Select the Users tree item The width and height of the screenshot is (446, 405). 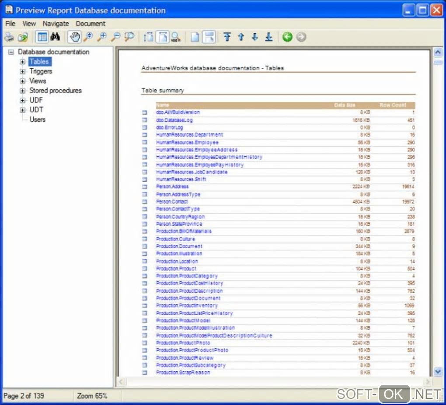tap(37, 120)
